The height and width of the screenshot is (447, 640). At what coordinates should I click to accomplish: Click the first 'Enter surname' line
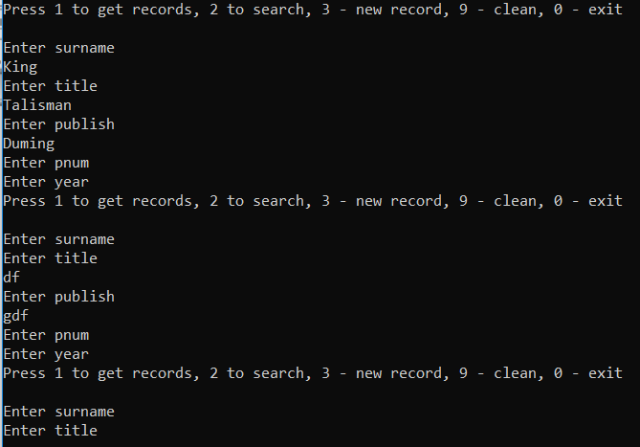pos(59,48)
